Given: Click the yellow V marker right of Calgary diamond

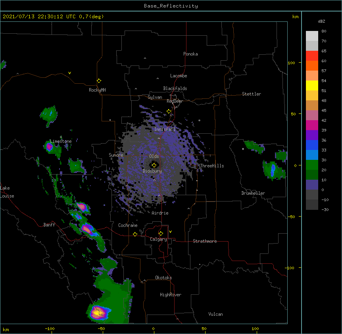Looking at the screenshot, I should (170, 232).
